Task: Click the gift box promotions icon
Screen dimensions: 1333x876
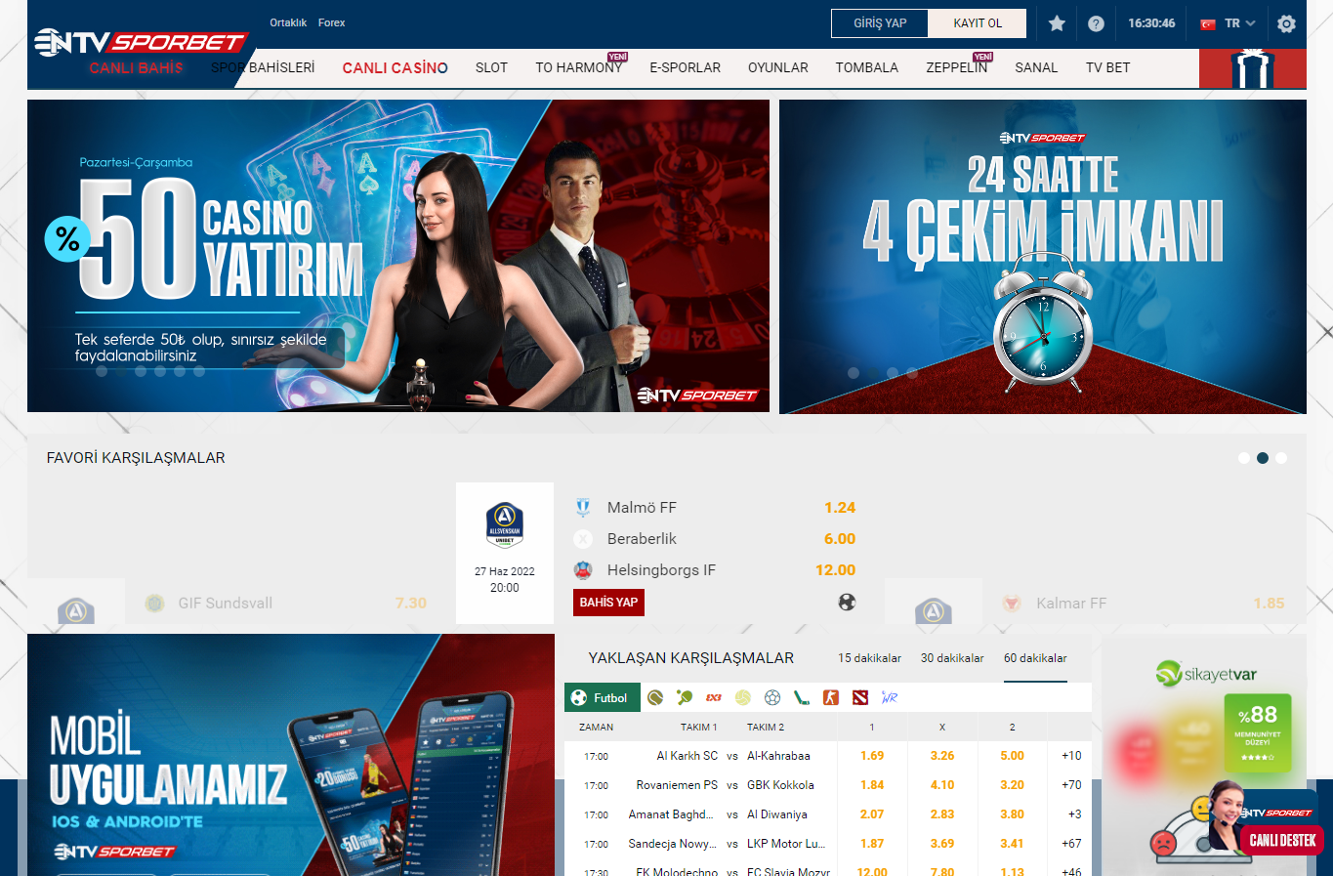Action: pyautogui.click(x=1253, y=68)
